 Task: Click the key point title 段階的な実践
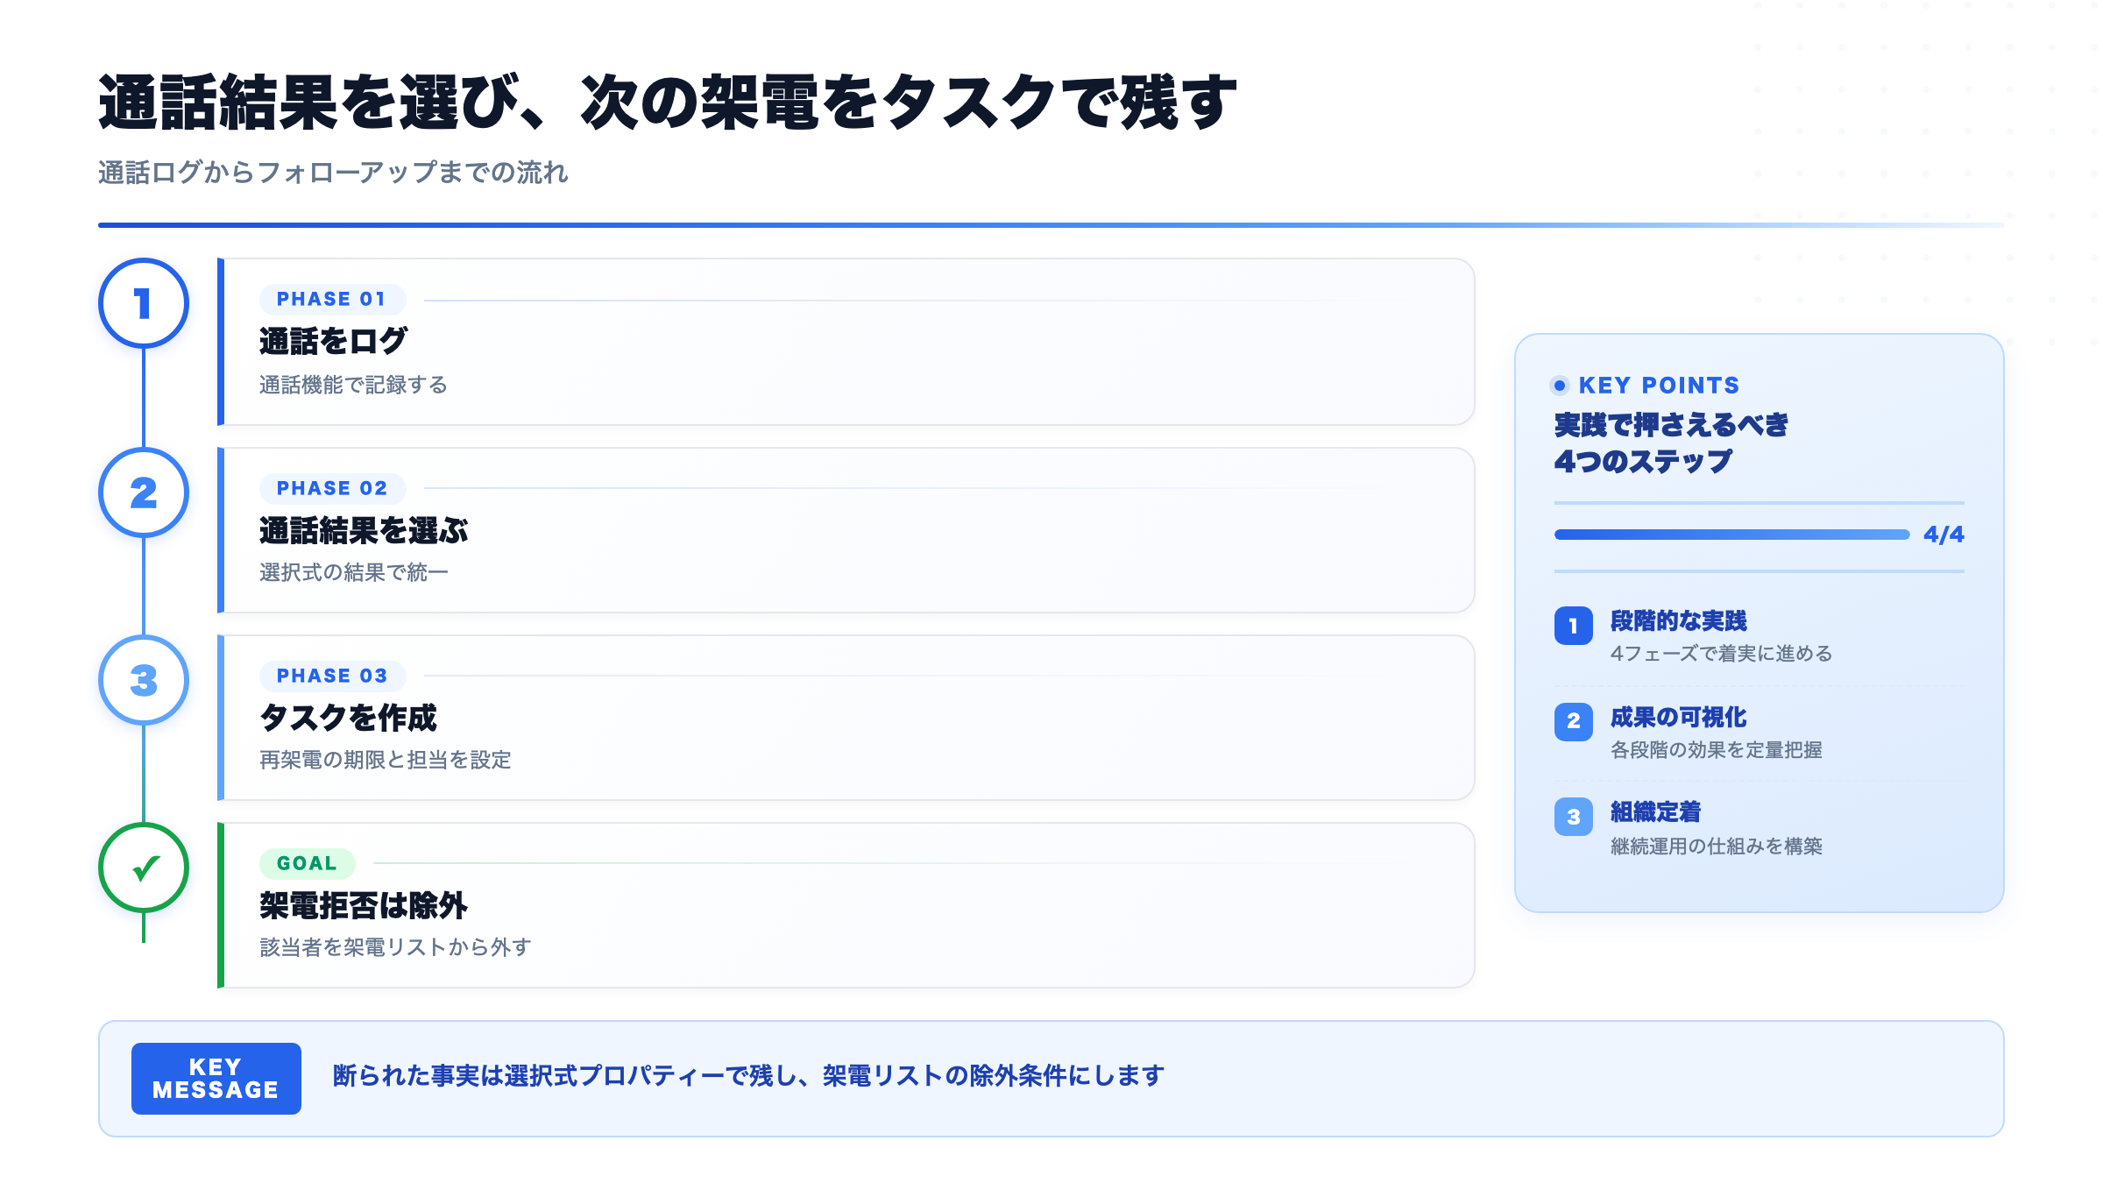(1678, 621)
